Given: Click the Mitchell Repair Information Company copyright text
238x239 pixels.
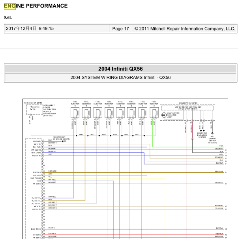Looking at the screenshot, I should point(185,29).
